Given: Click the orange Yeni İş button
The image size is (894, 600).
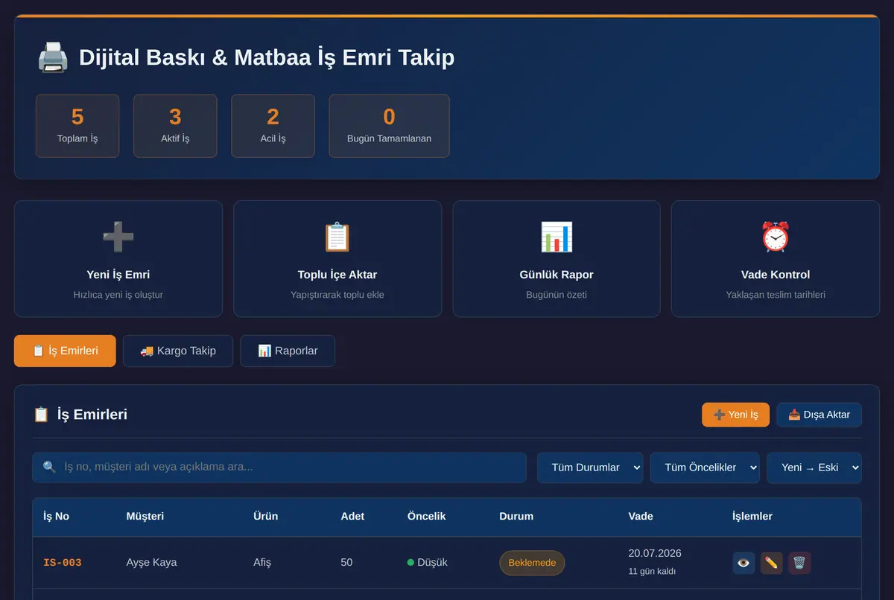Looking at the screenshot, I should [x=735, y=415].
